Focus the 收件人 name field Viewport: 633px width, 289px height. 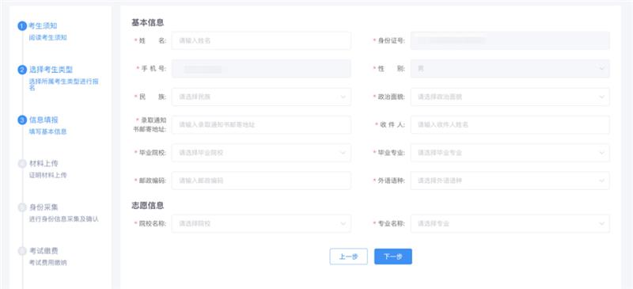(510, 125)
